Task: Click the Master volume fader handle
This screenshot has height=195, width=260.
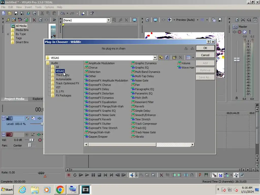Action: pos(237,59)
